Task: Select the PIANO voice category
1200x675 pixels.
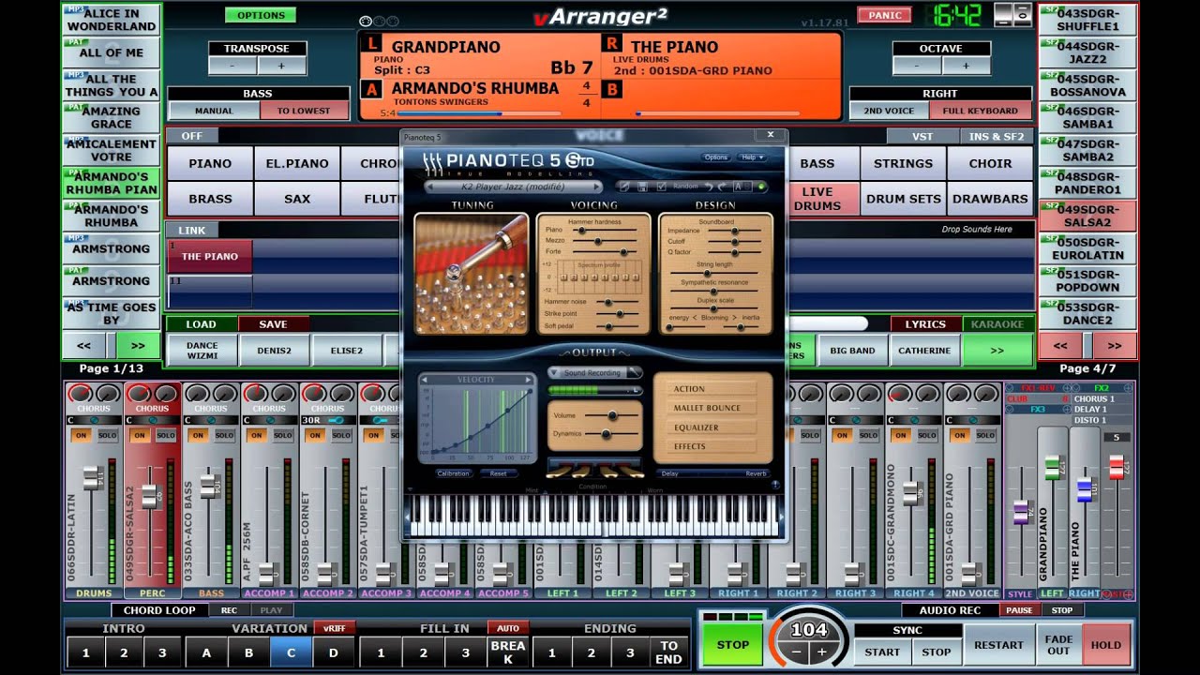Action: tap(210, 163)
